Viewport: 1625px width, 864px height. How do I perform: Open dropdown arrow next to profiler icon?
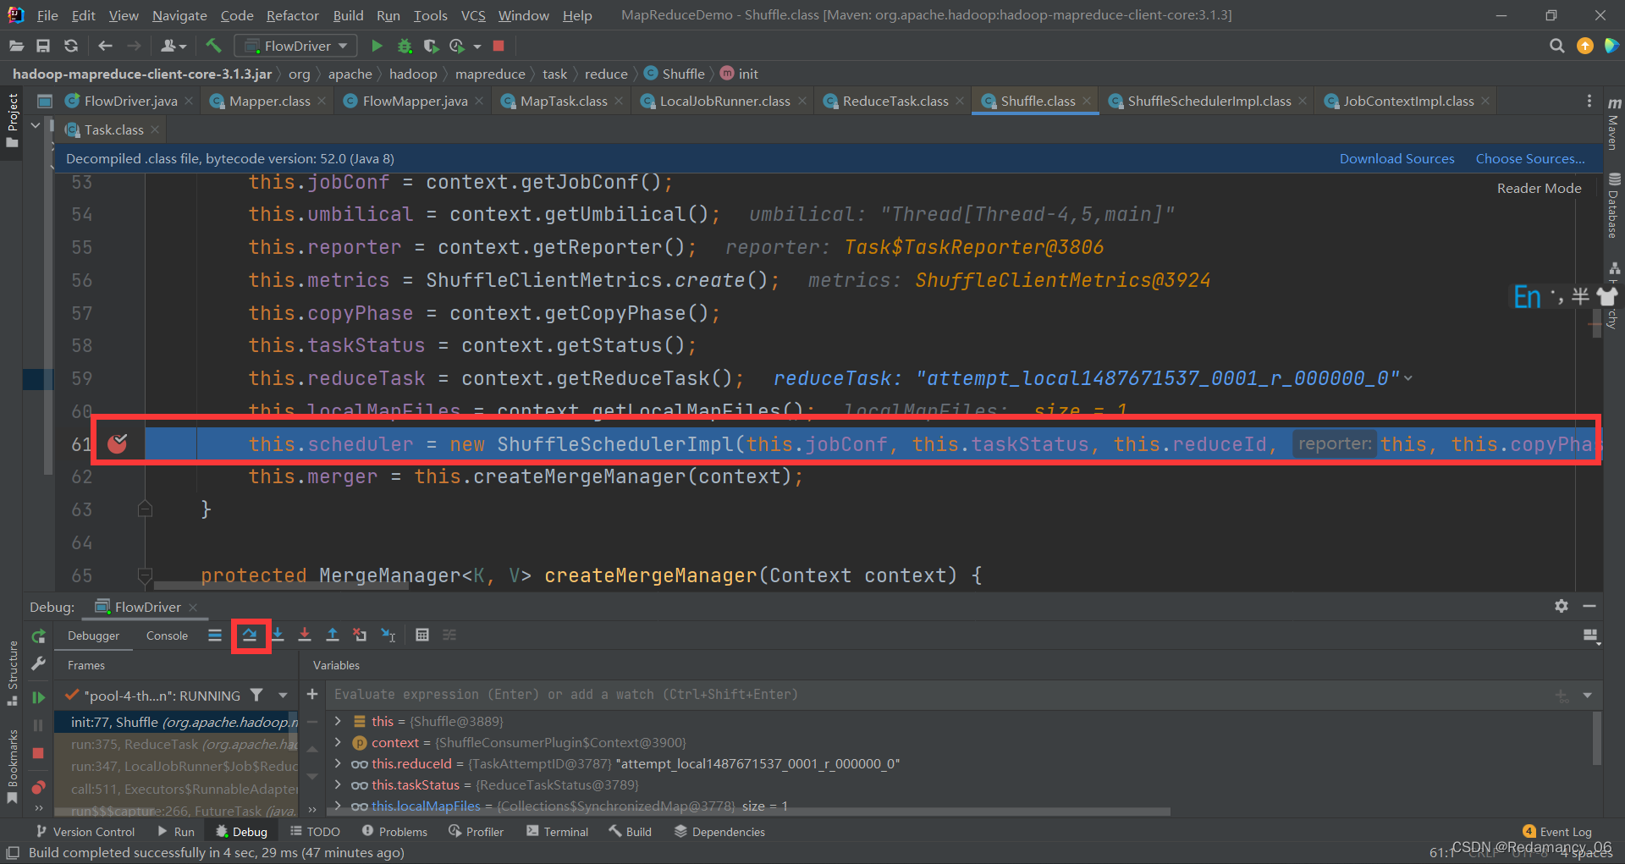point(477,47)
